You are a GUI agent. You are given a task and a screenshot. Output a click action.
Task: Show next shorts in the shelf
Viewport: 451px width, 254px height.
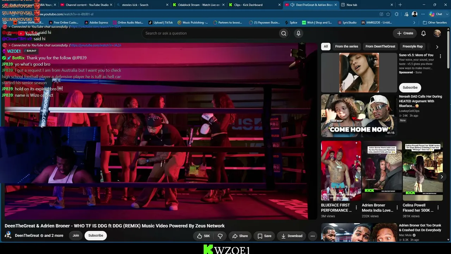pyautogui.click(x=441, y=177)
